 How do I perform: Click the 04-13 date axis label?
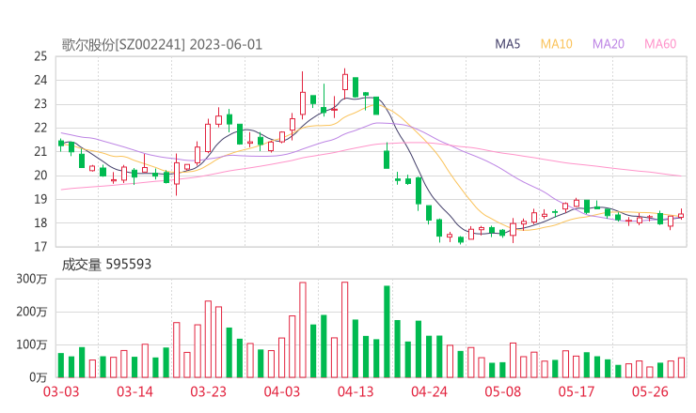point(356,391)
